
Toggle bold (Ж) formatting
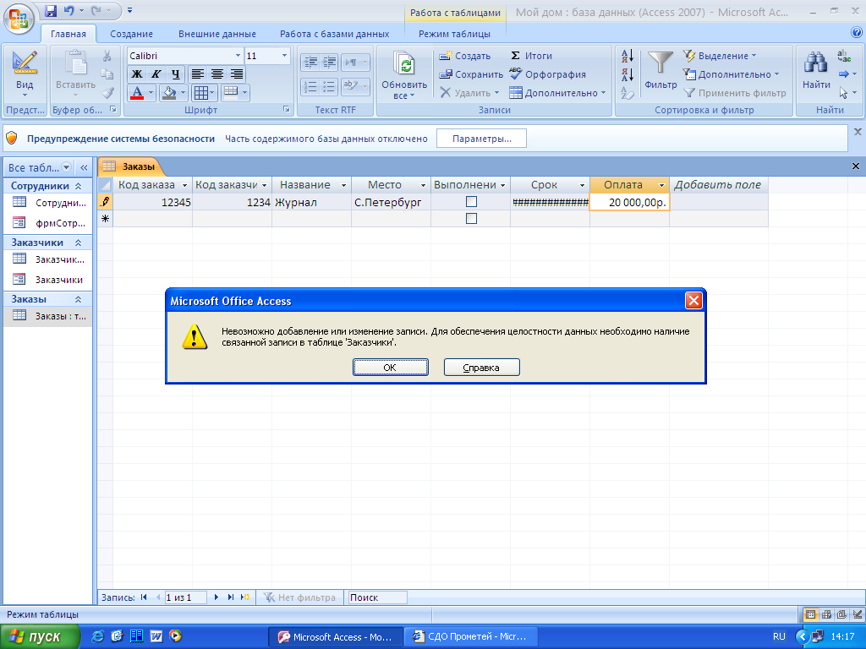[x=137, y=74]
